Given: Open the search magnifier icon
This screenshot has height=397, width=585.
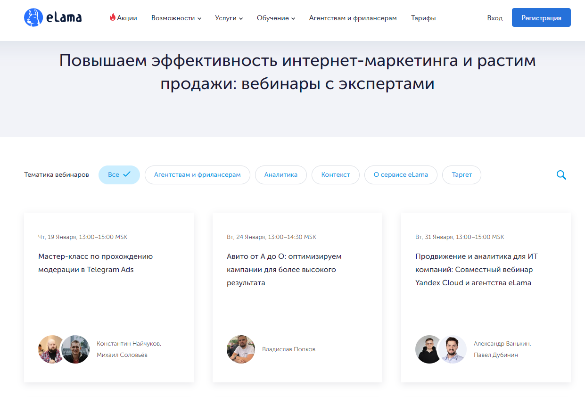Looking at the screenshot, I should (561, 175).
